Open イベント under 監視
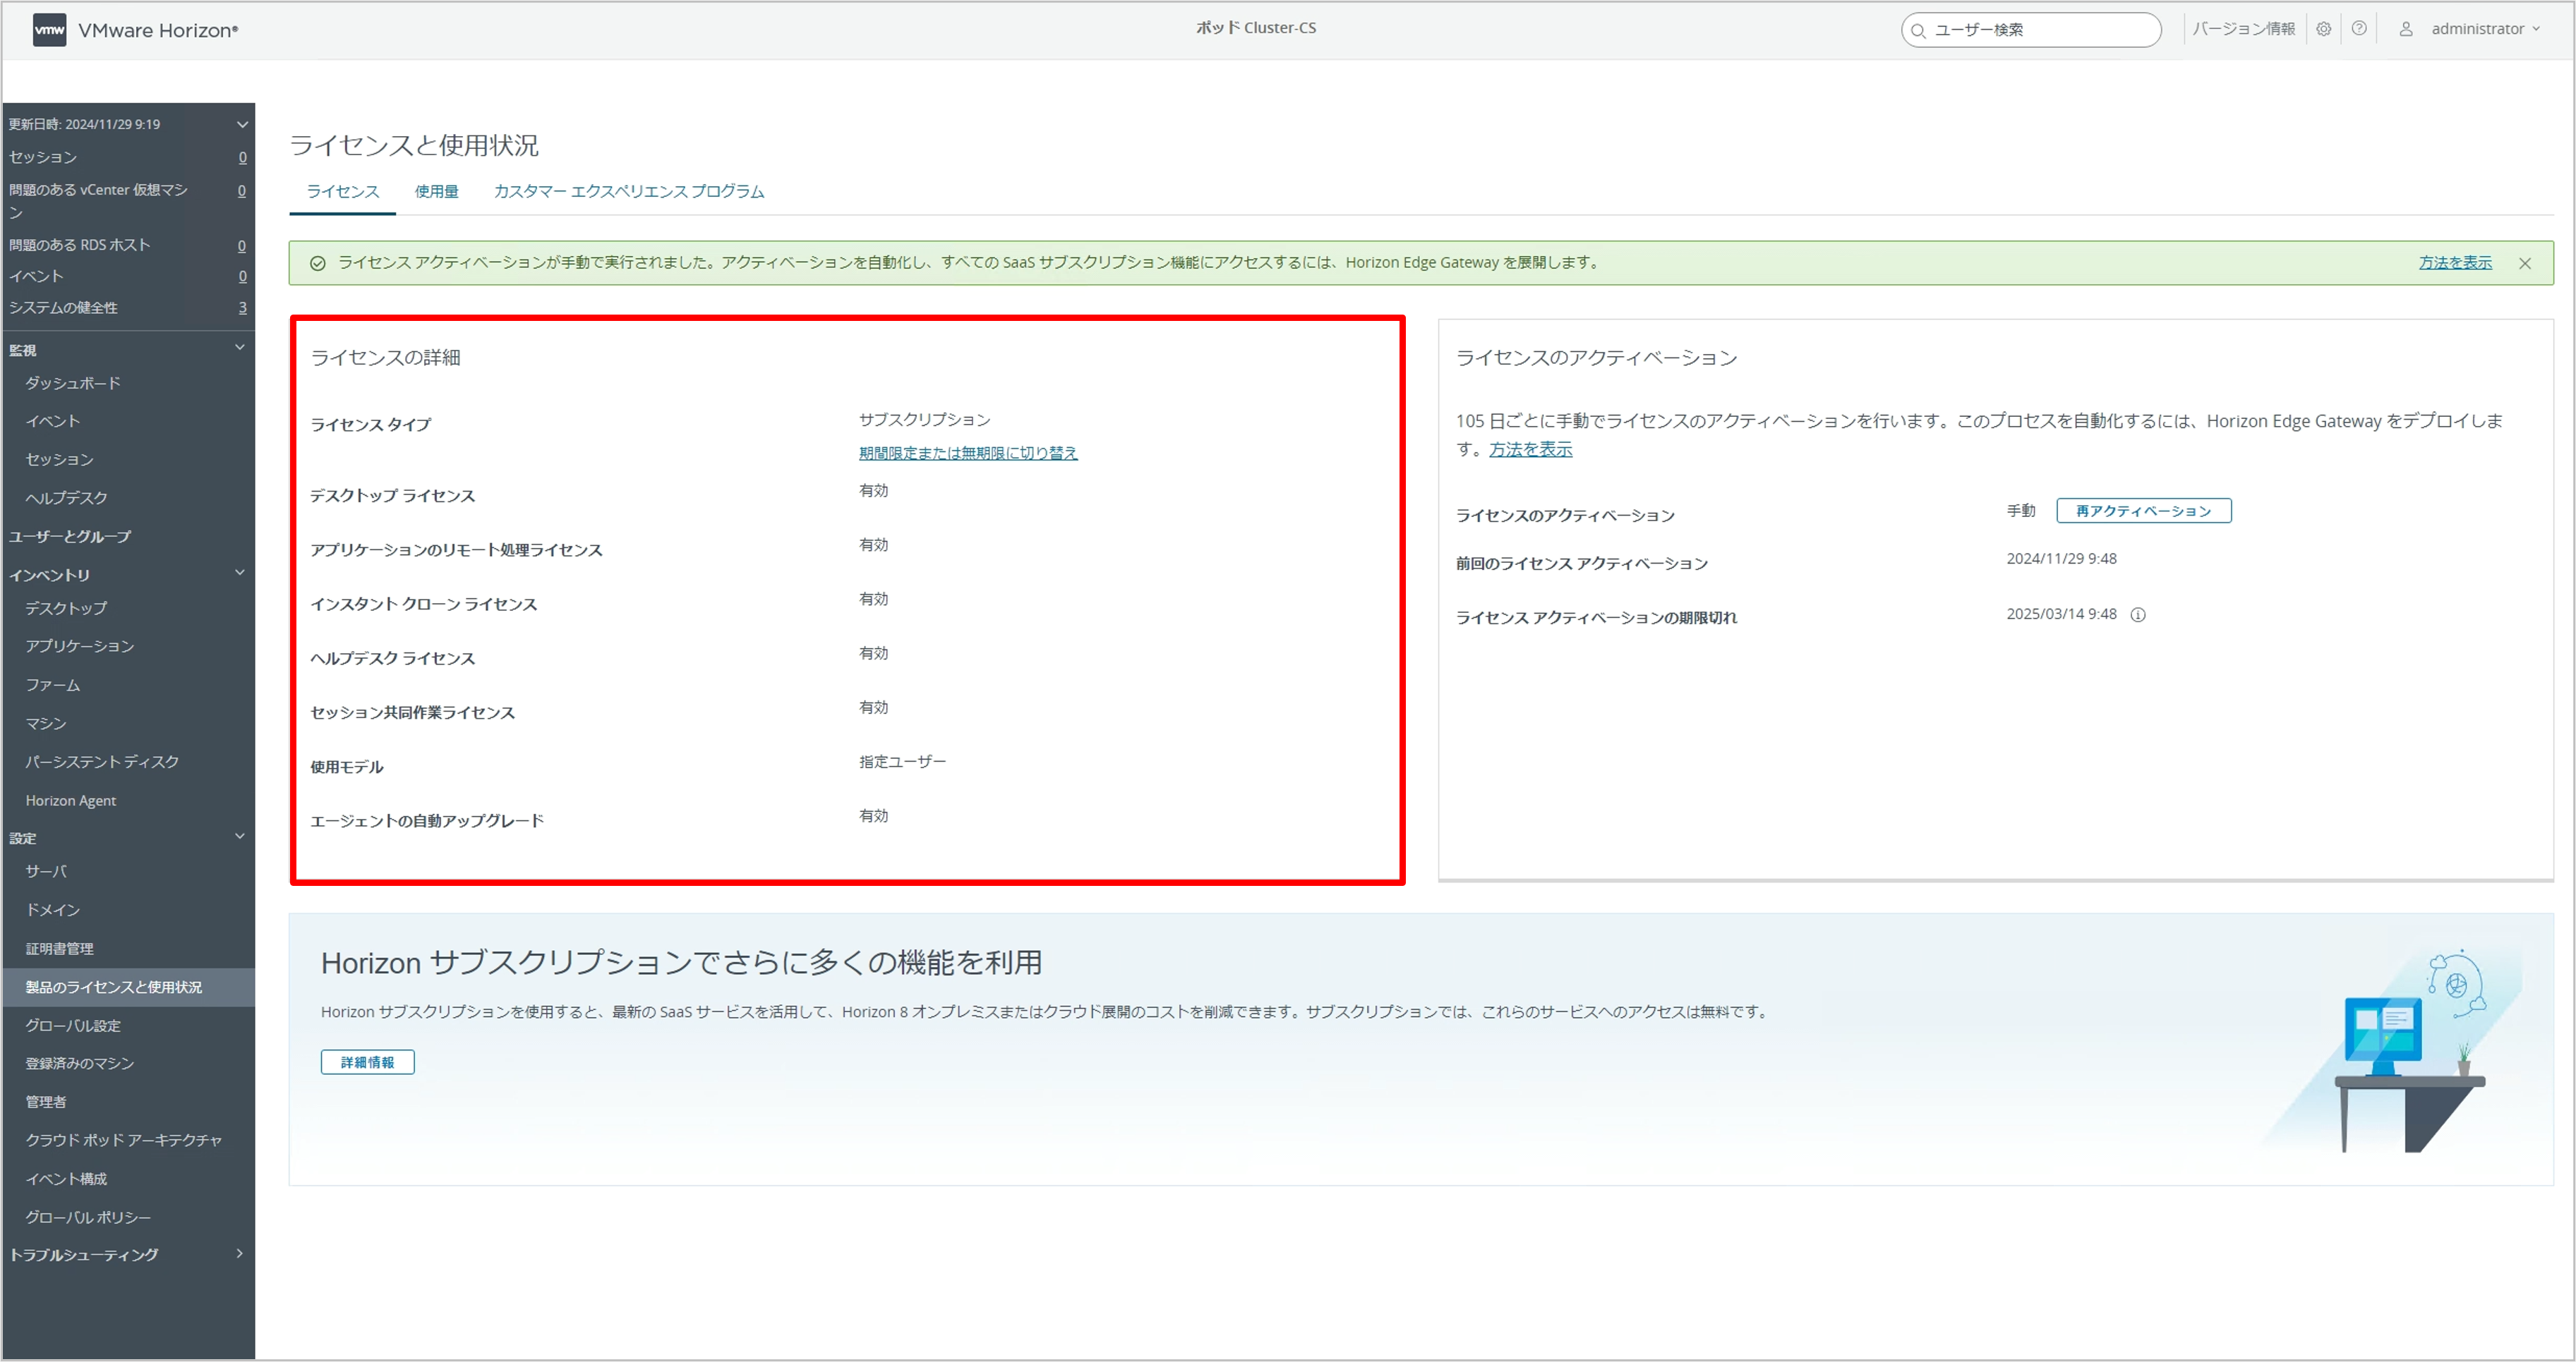 tap(52, 420)
